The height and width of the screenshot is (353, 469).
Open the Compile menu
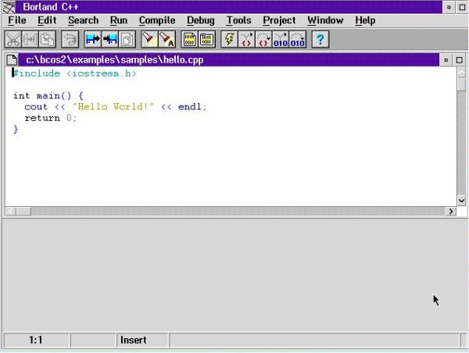[157, 20]
